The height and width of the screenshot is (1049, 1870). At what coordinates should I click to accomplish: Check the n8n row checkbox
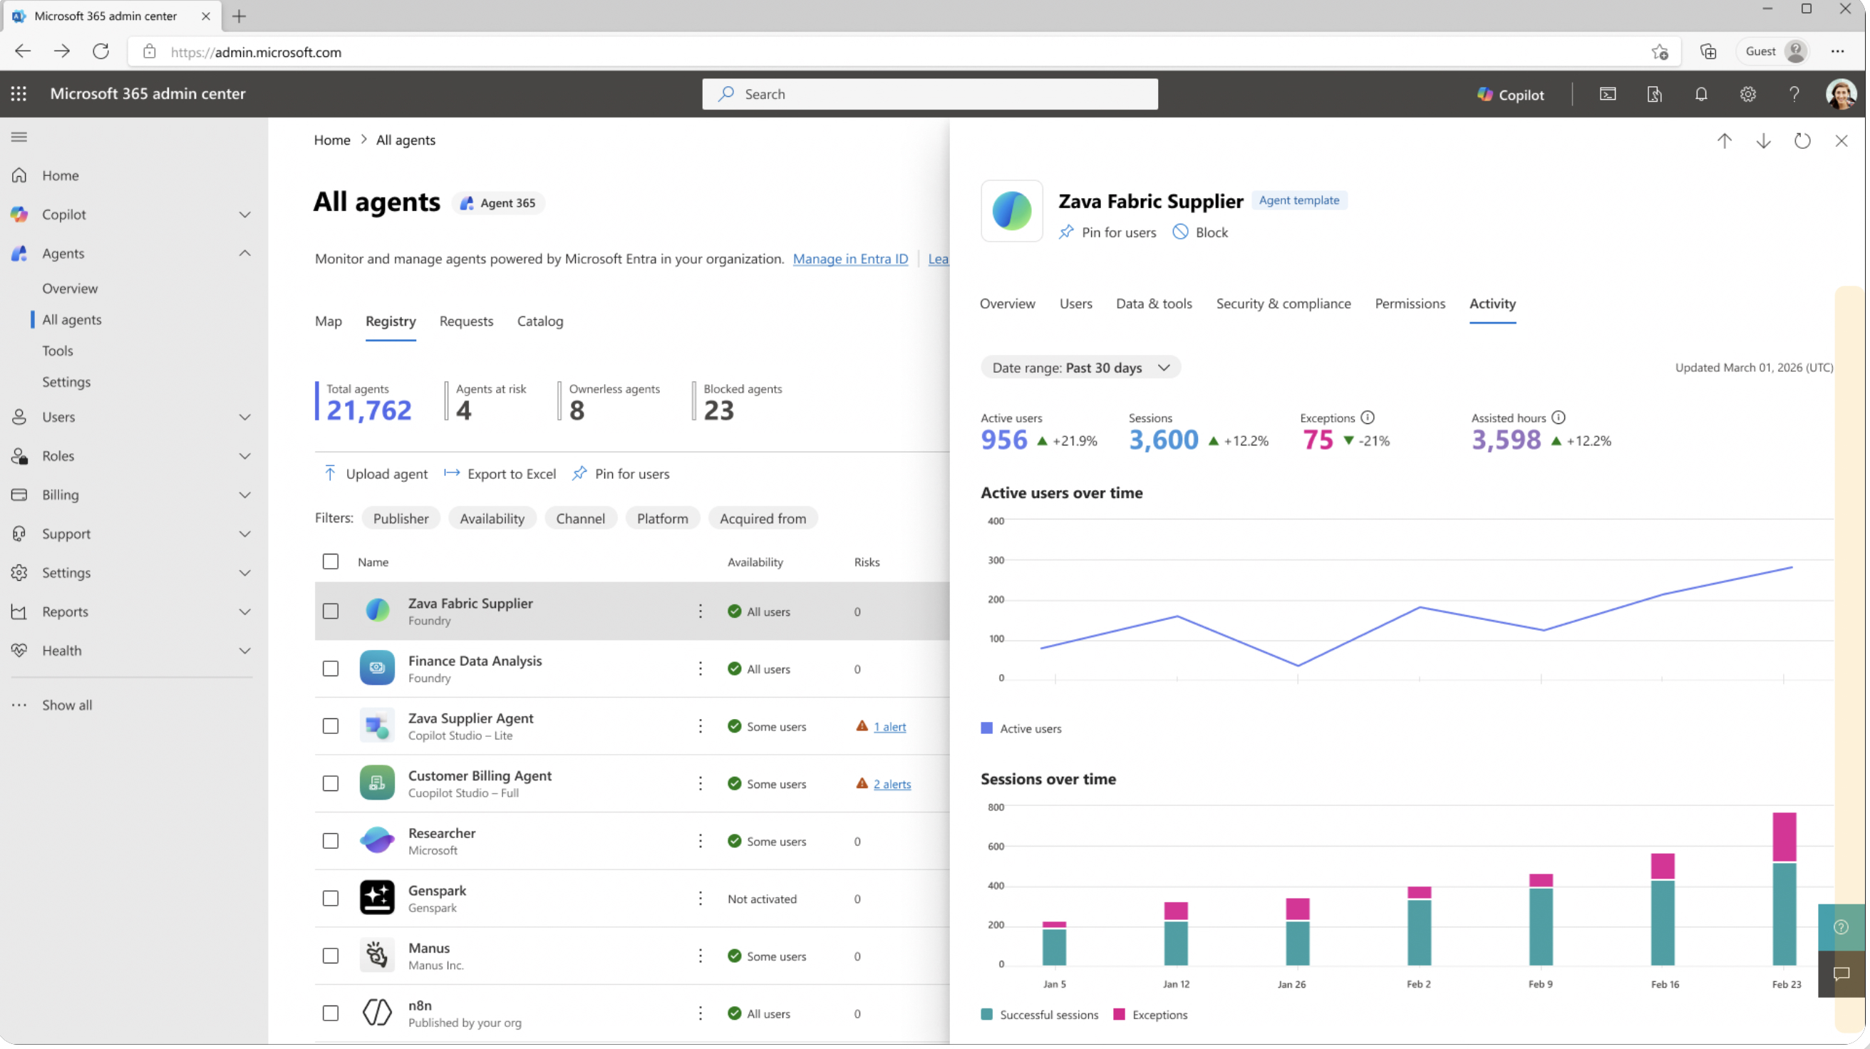(330, 1013)
